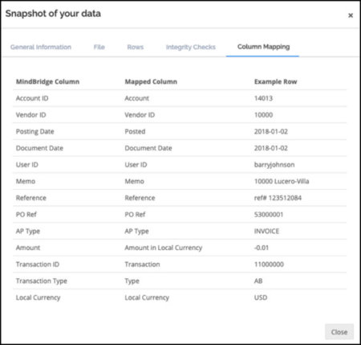Click Amount in Local Currency cell
The image size is (361, 345).
(x=164, y=248)
